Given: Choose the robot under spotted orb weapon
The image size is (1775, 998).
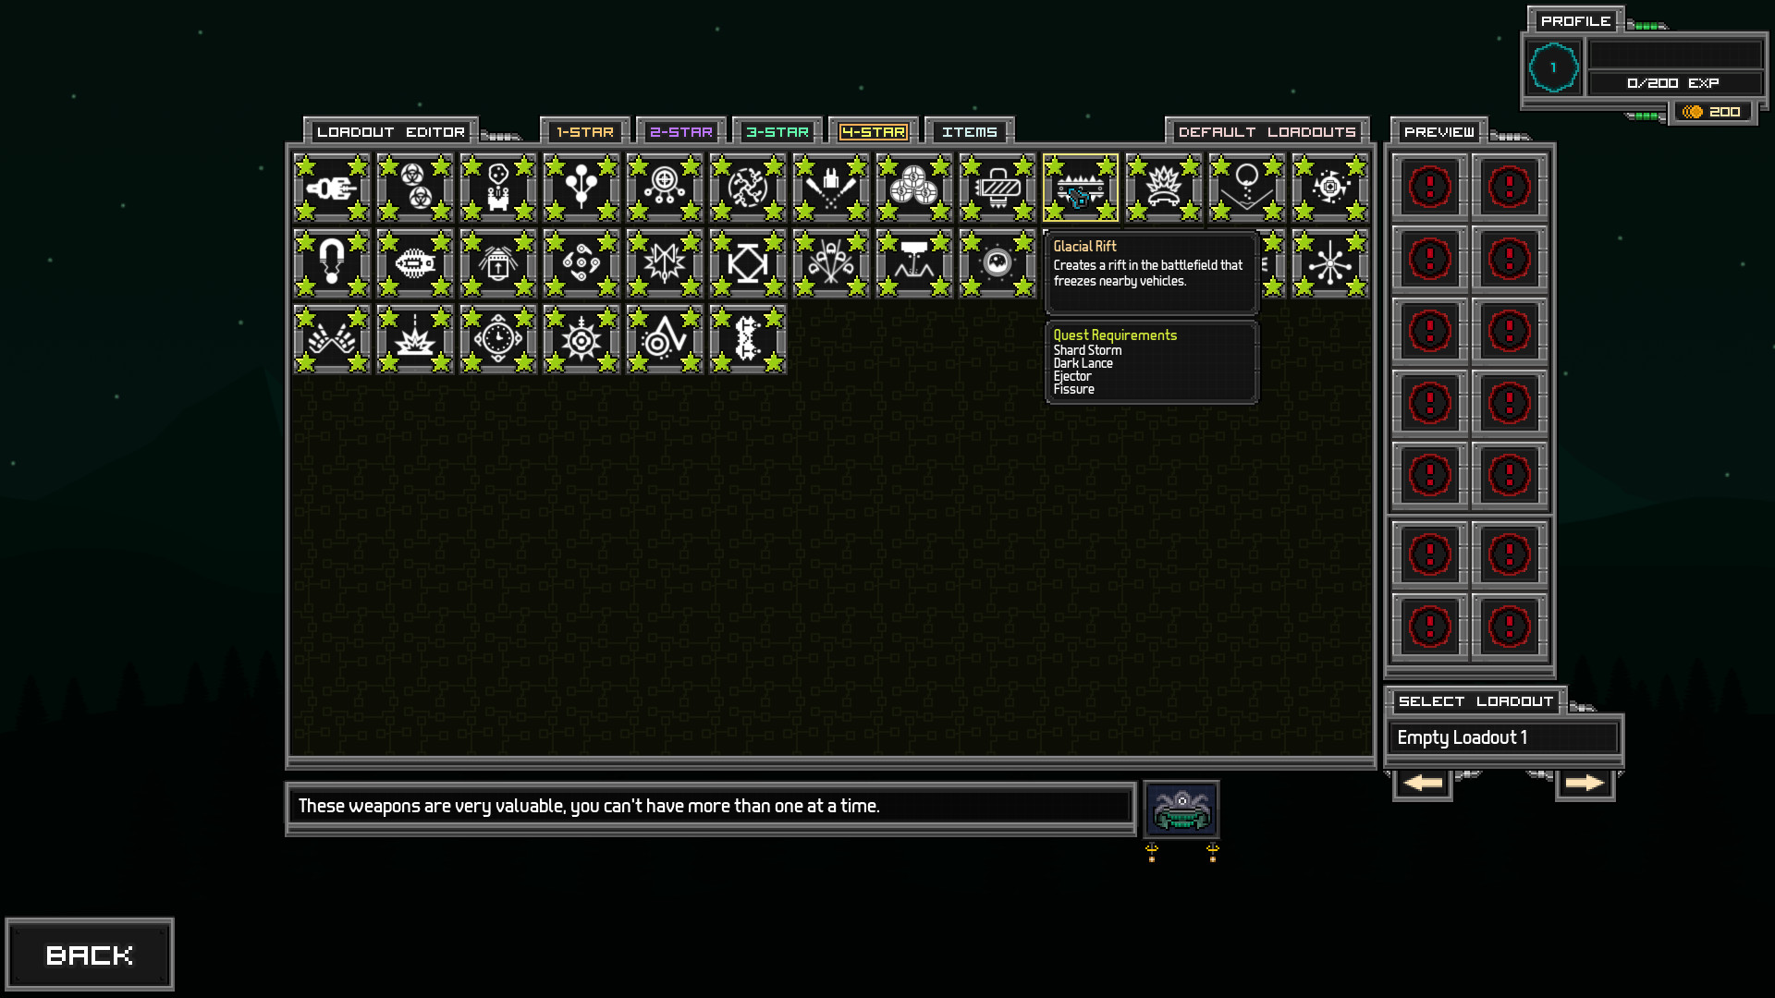Looking at the screenshot, I should pos(498,189).
